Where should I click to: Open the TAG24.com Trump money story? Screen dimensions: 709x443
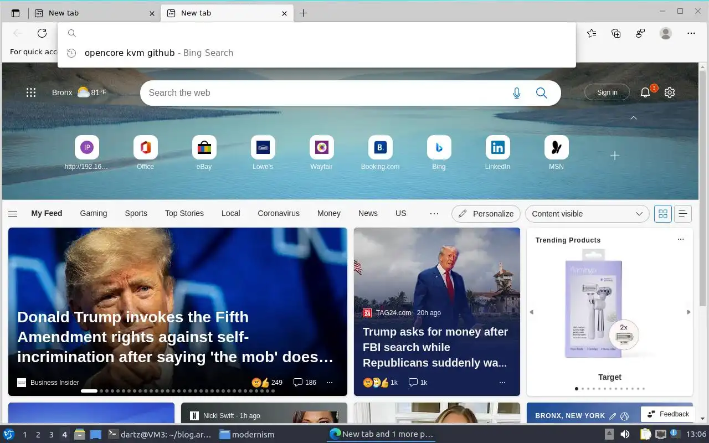tap(435, 347)
